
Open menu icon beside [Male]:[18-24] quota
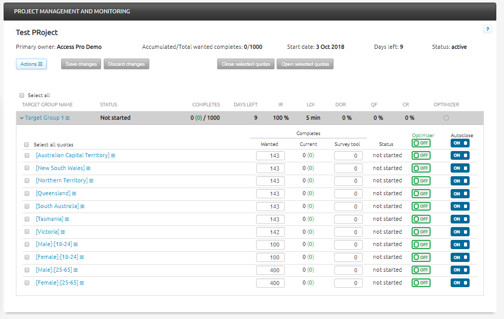[x=75, y=245]
